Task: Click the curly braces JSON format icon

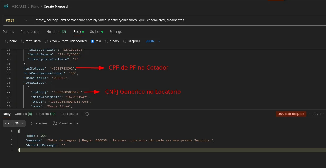Action: coord(7,123)
